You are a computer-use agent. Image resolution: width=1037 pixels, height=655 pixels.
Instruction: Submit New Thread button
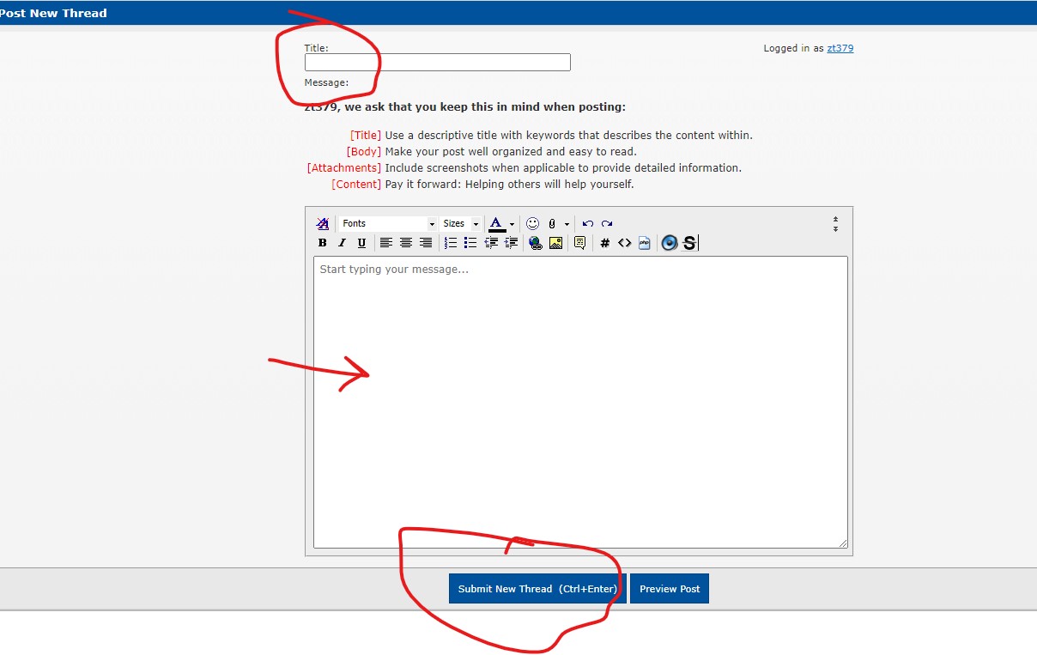(x=537, y=589)
